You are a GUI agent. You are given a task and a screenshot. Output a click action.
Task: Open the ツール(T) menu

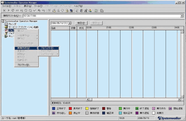tap(38, 6)
